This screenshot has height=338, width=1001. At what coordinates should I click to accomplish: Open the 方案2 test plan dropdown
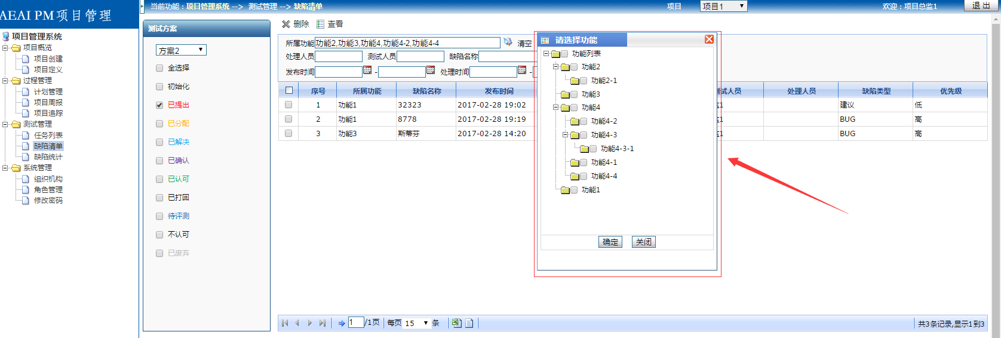pyautogui.click(x=181, y=50)
